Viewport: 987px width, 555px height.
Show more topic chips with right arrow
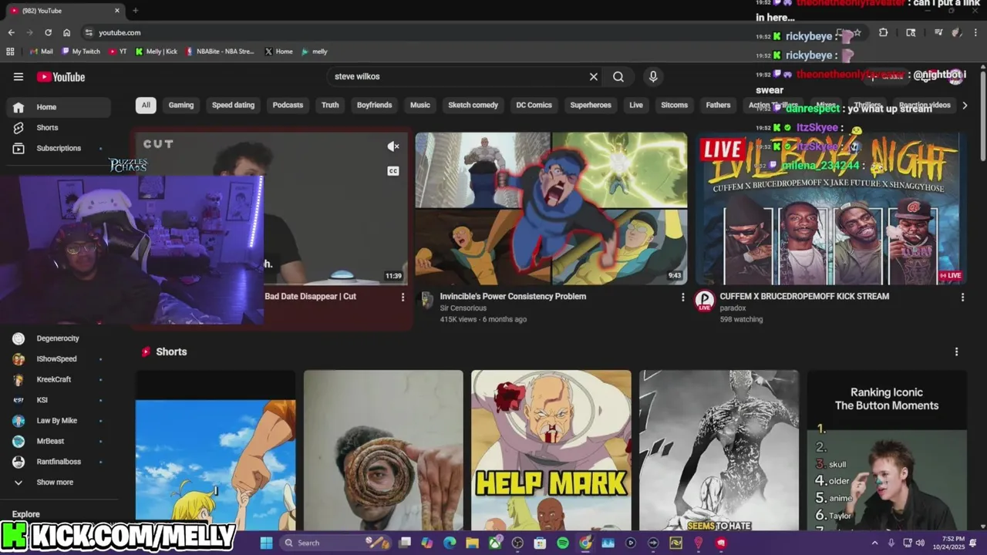coord(964,105)
